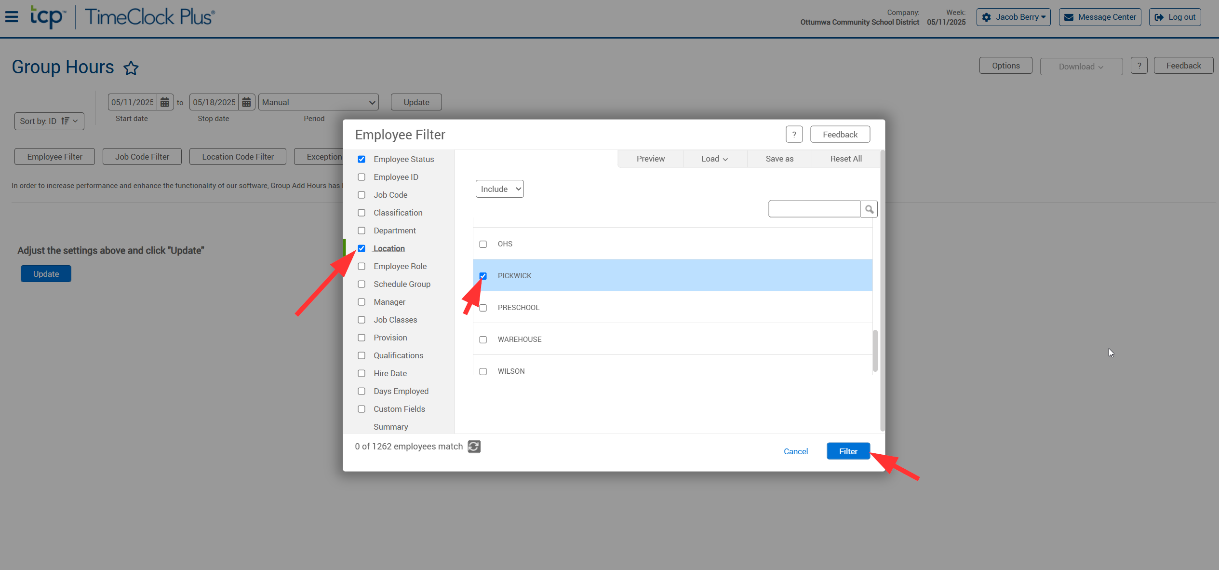Click the Log out button

[x=1175, y=17]
